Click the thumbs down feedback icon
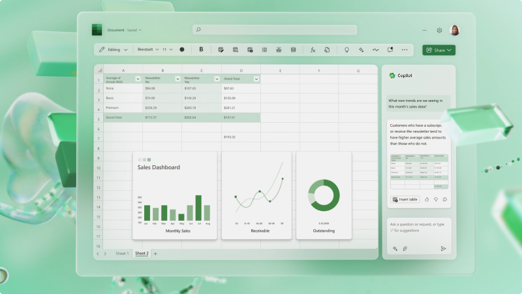Image resolution: width=522 pixels, height=294 pixels. click(x=435, y=199)
